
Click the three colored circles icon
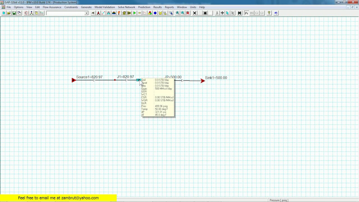pyautogui.click(x=150, y=13)
